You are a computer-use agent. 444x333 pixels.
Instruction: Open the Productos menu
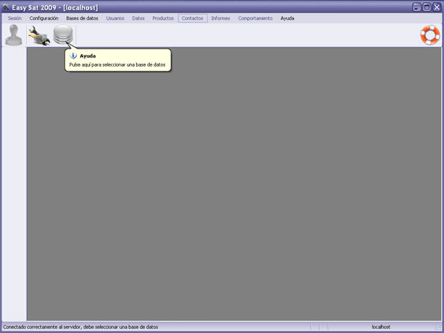pyautogui.click(x=163, y=19)
